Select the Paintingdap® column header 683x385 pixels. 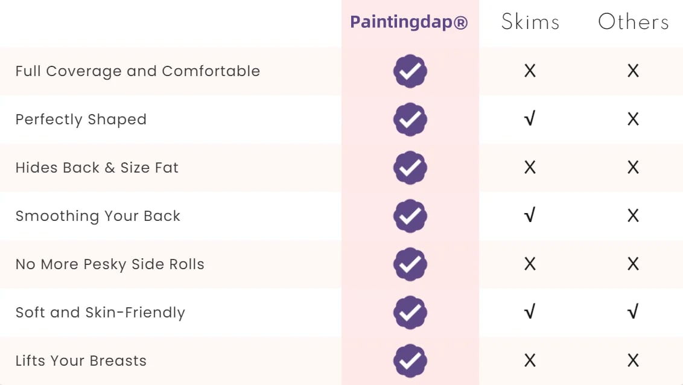pyautogui.click(x=408, y=22)
